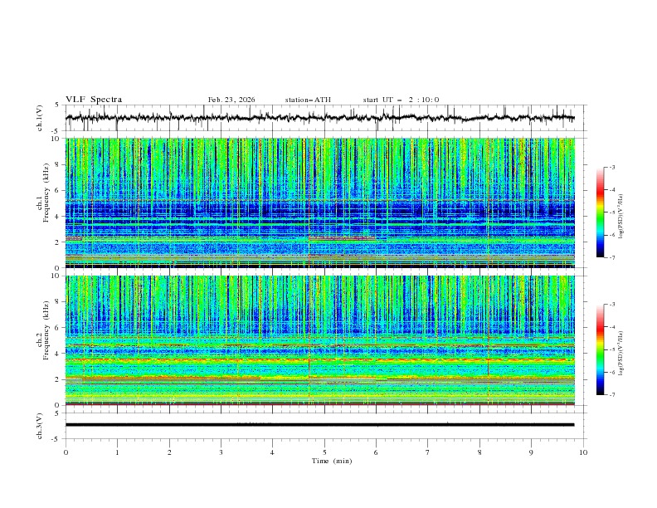The height and width of the screenshot is (508, 657).
Task: Click the ch.2 spectrogram plot area
Action: pyautogui.click(x=320, y=340)
